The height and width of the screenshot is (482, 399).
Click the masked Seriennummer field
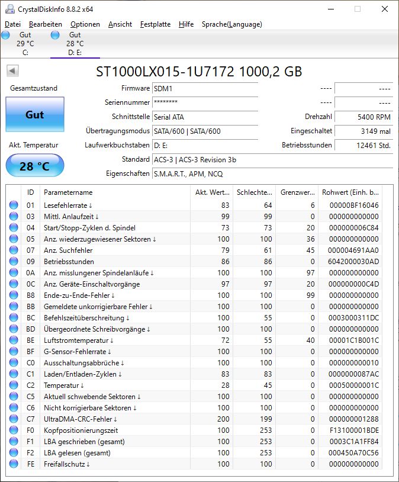pyautogui.click(x=205, y=102)
